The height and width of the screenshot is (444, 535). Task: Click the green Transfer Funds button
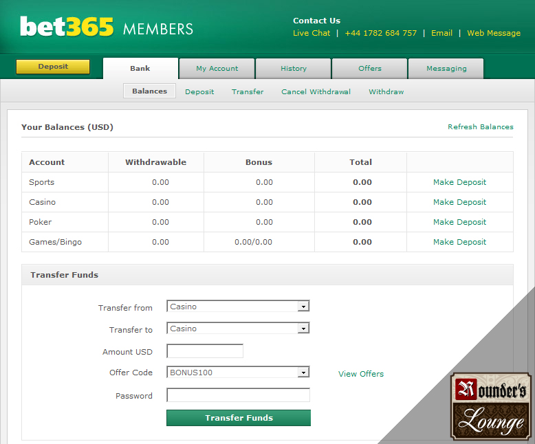pos(239,418)
